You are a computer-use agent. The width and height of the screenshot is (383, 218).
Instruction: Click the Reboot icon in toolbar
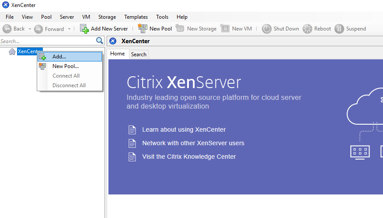[x=307, y=29]
